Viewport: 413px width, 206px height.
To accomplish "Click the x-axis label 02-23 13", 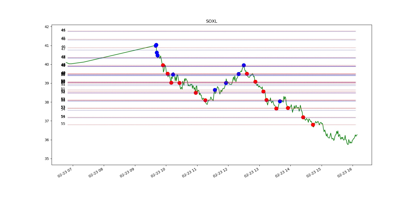I will tap(252, 173).
